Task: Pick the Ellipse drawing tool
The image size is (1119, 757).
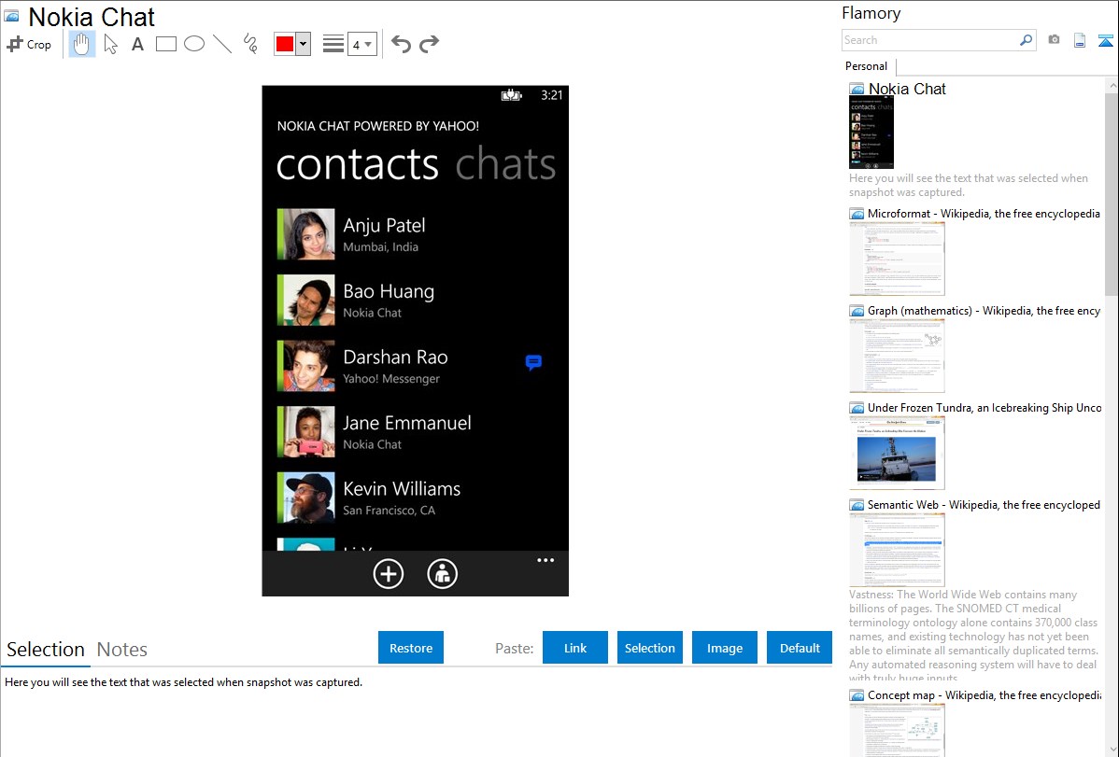Action: click(x=194, y=44)
